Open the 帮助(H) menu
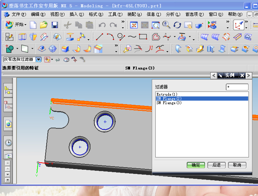258x196 pixels. (x=235, y=14)
